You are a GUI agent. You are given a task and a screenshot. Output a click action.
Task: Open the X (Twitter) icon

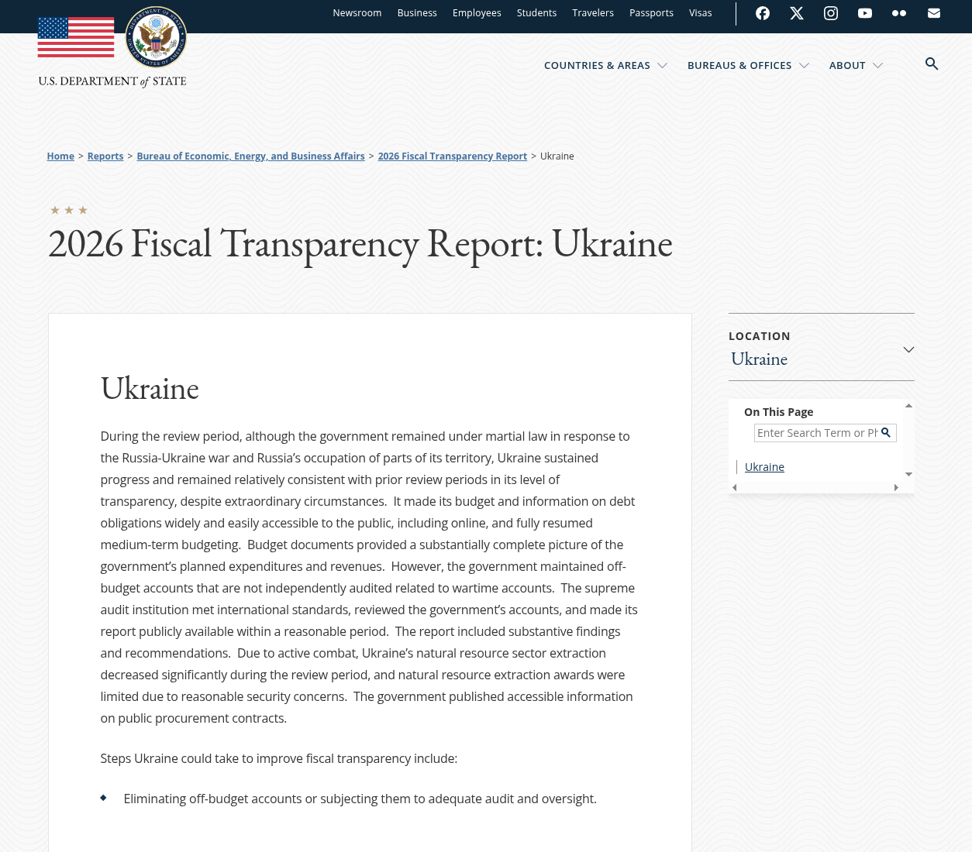797,13
